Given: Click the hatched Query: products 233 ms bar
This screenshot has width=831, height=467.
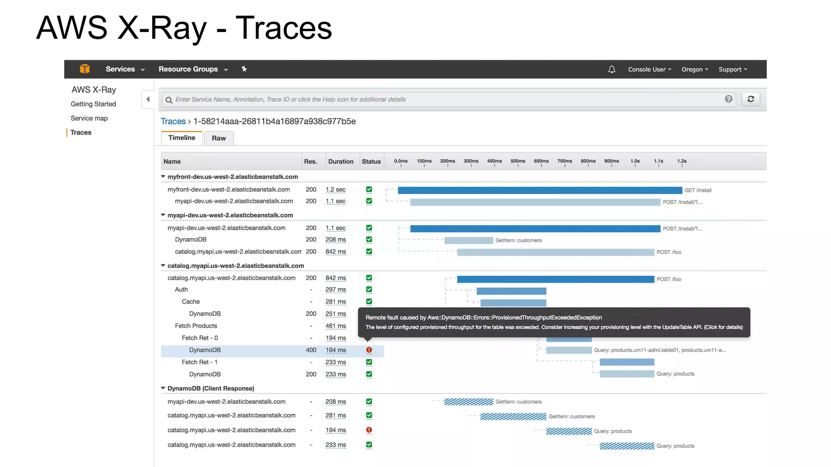Looking at the screenshot, I should pos(627,446).
